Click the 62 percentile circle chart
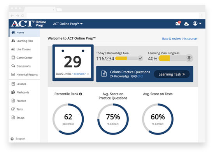 point(68,119)
